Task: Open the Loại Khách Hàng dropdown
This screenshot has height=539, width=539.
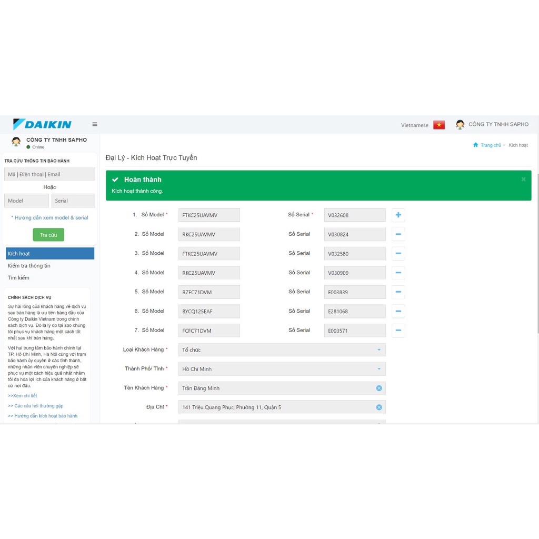Action: tap(282, 350)
